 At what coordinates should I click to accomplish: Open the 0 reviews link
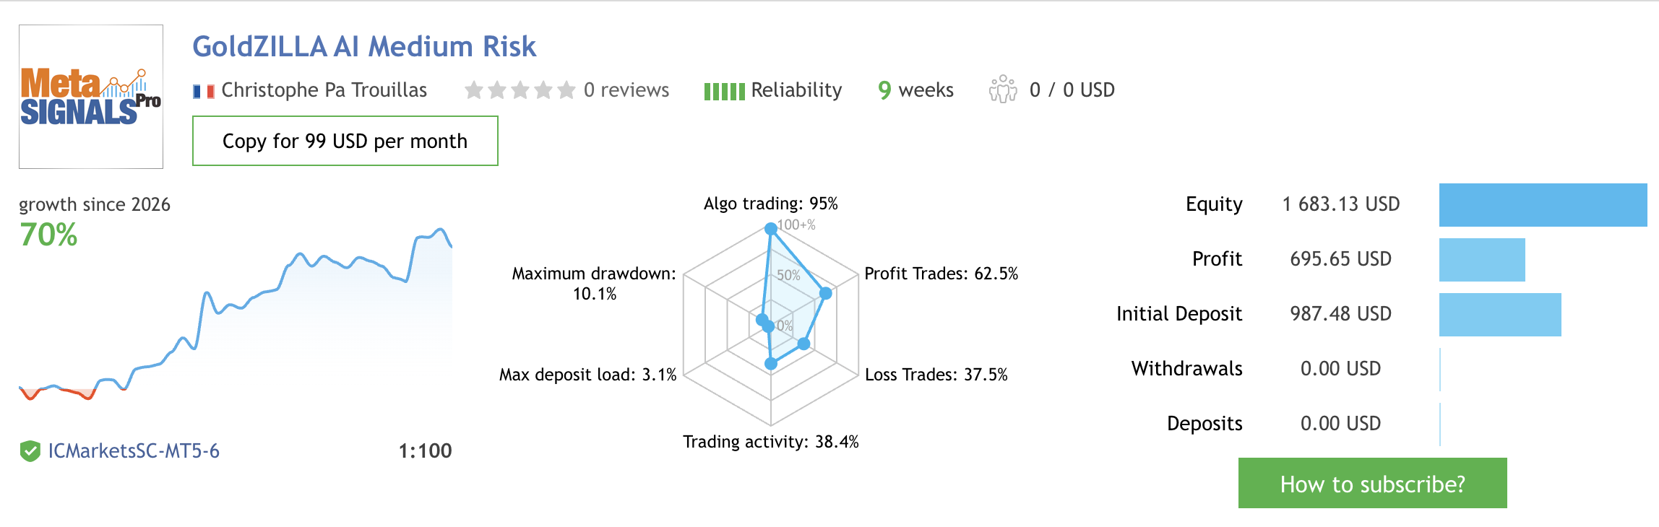pyautogui.click(x=626, y=90)
